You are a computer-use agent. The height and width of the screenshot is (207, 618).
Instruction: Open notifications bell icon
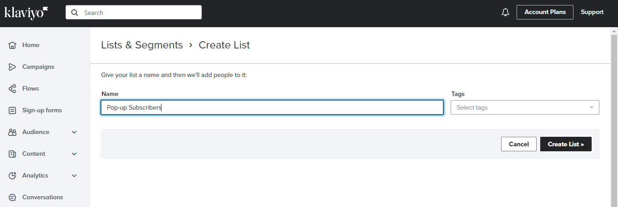505,12
